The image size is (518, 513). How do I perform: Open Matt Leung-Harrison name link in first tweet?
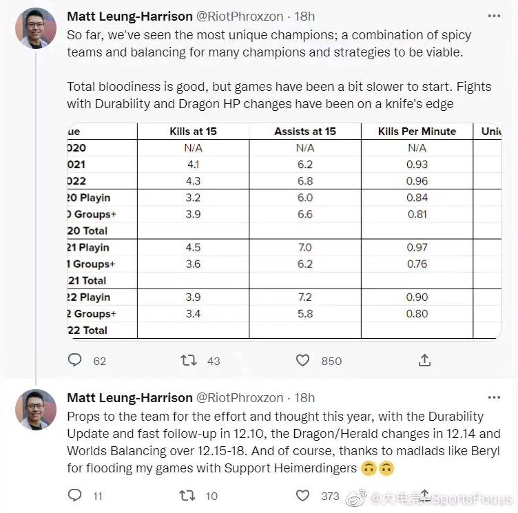click(x=129, y=17)
